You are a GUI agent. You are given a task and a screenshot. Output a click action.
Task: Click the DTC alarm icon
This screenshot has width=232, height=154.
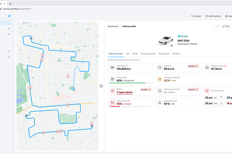click(113, 91)
